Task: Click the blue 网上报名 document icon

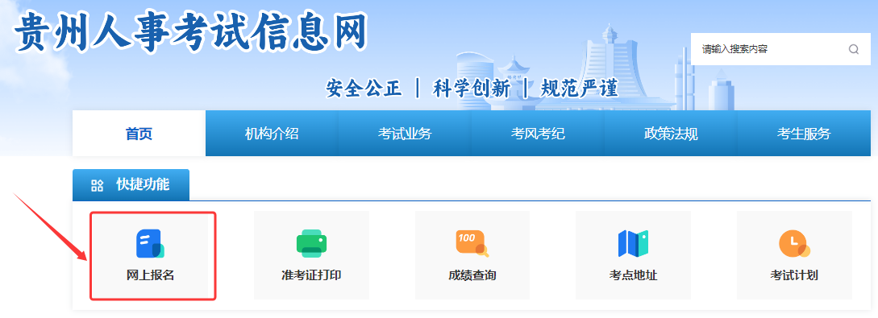Action: (149, 244)
